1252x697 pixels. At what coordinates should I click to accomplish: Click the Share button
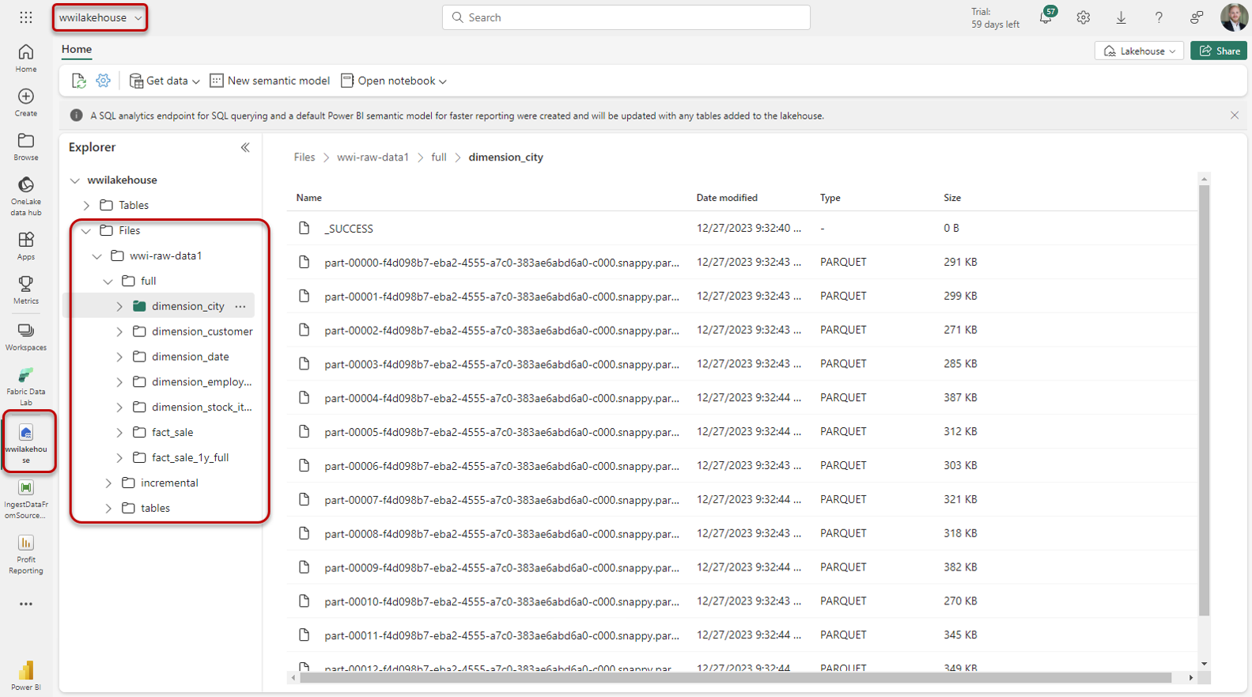(1219, 51)
